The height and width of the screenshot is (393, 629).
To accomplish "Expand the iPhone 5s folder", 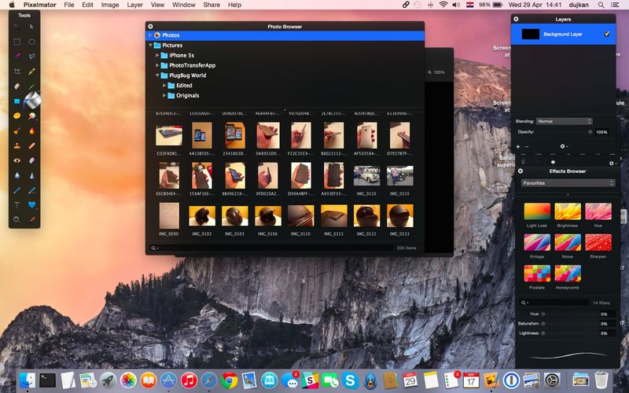I will (157, 55).
